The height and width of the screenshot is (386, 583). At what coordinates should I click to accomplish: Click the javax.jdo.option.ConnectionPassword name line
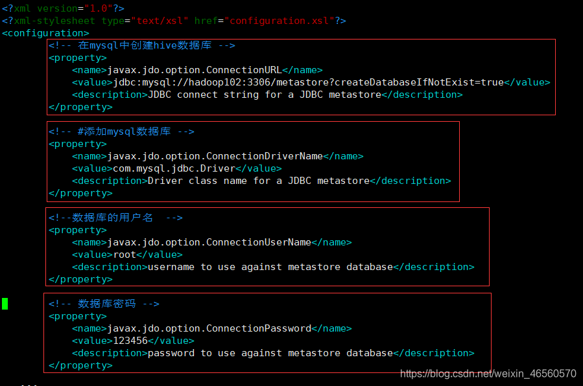coord(212,328)
